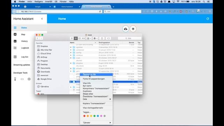This screenshot has height=126, width=224.
Task: Open Notification Center in the menu bar
Action: click(208, 1)
